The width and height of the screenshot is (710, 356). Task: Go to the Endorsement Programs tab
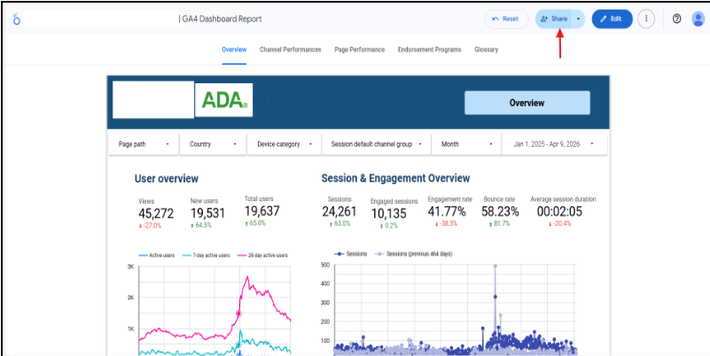(429, 50)
